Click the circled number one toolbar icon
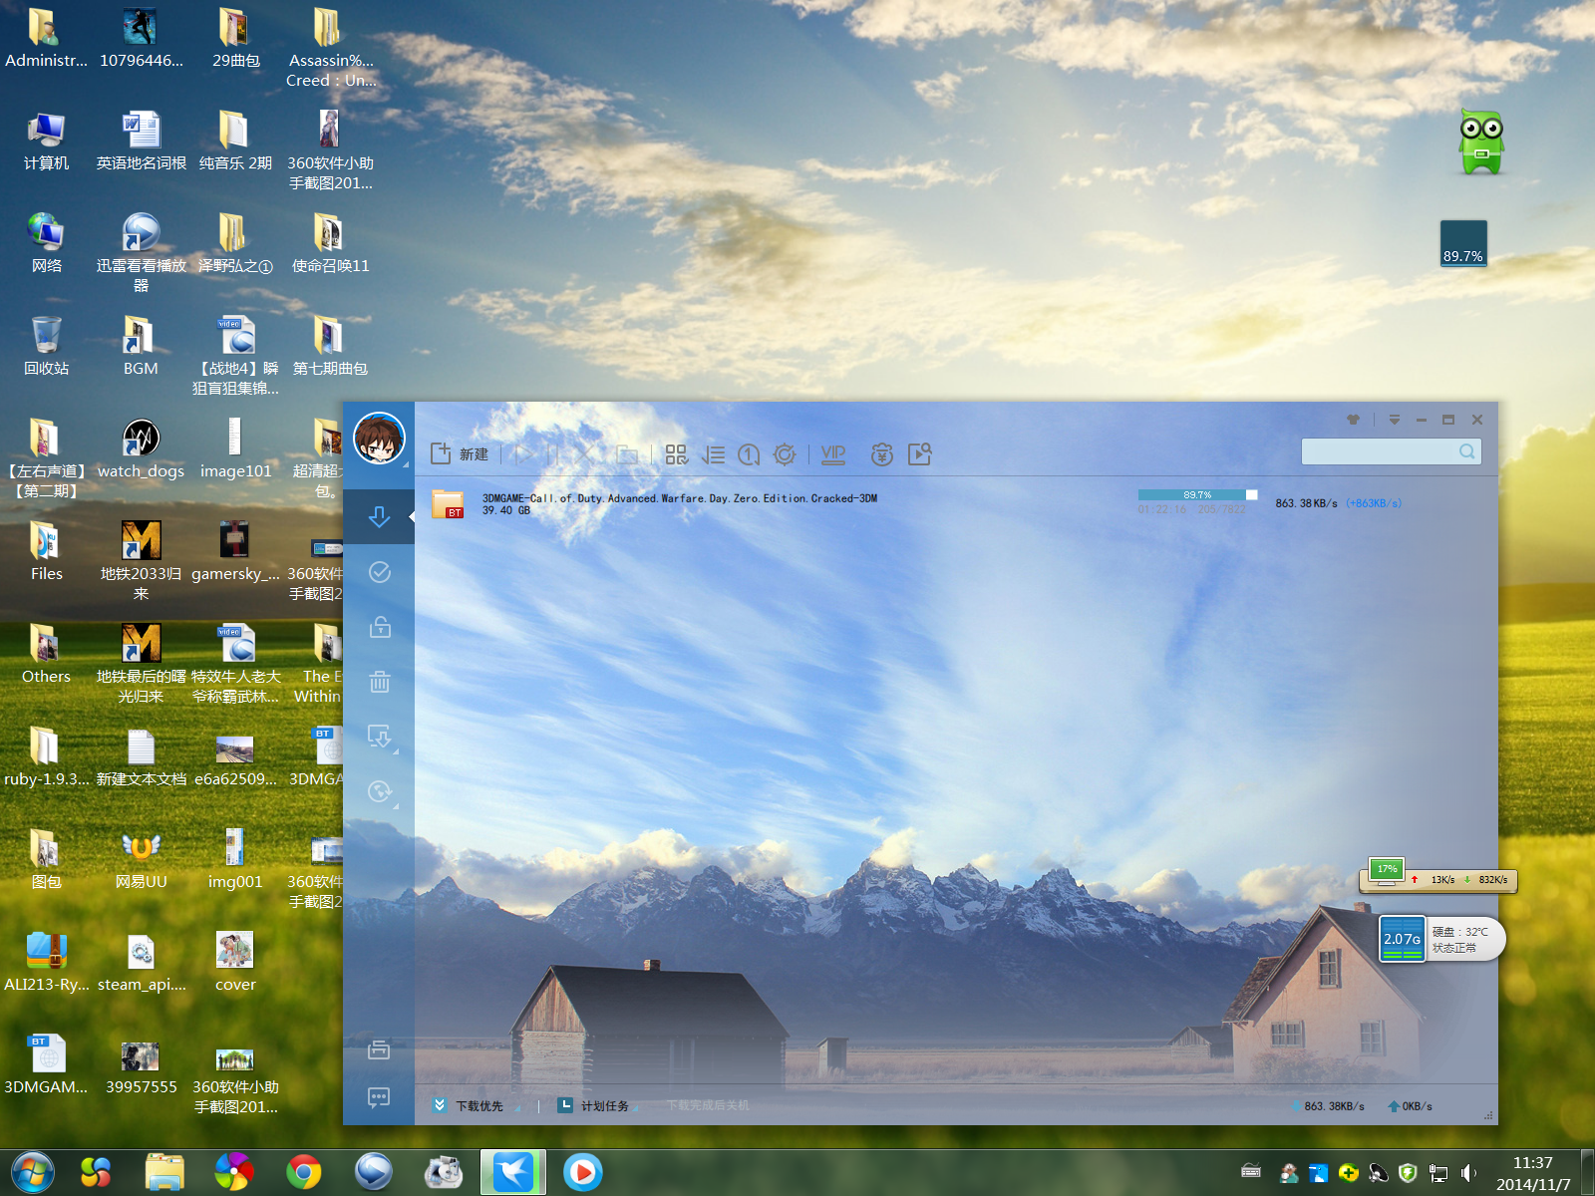 [749, 454]
